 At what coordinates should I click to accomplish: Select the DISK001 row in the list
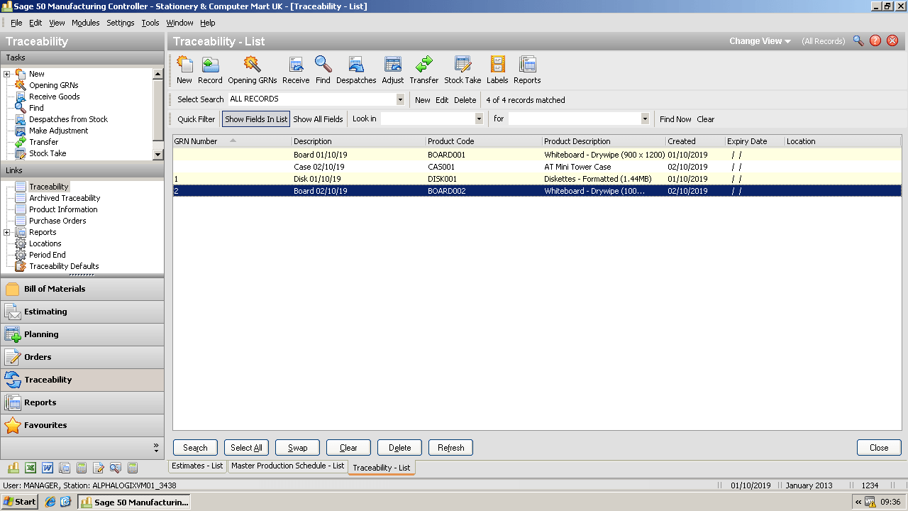click(x=537, y=179)
